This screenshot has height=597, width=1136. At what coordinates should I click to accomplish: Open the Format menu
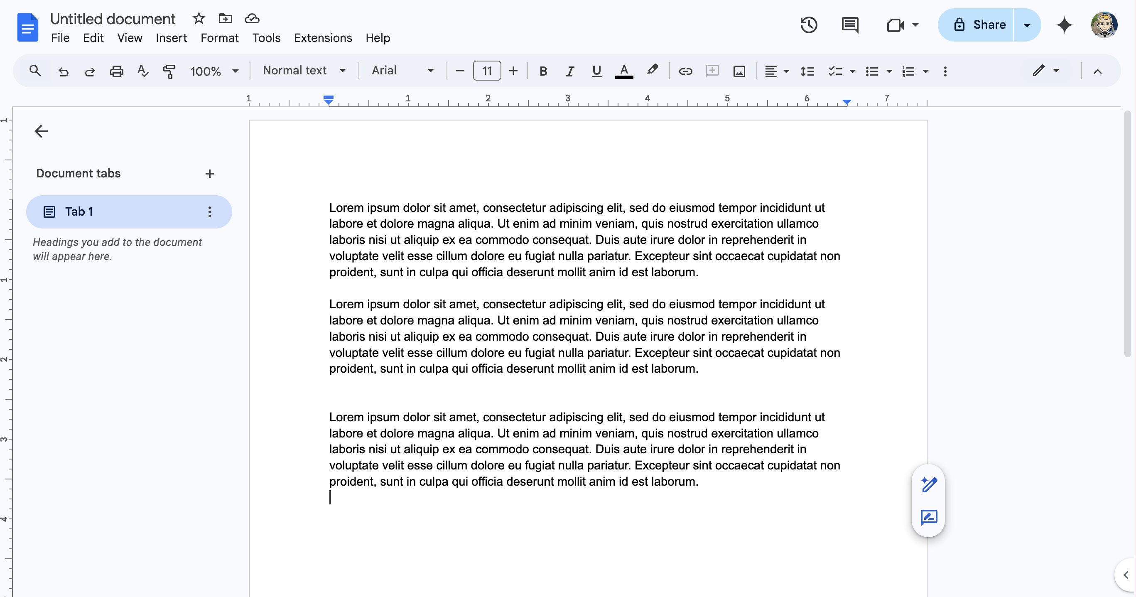[219, 38]
